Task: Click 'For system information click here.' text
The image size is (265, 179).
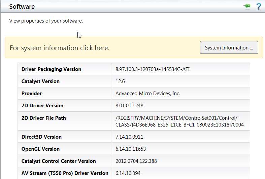Action: pos(60,48)
